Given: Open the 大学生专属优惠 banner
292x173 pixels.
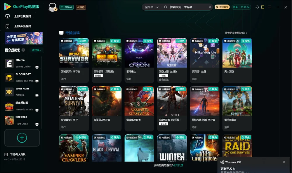Looking at the screenshot, I should [24, 38].
